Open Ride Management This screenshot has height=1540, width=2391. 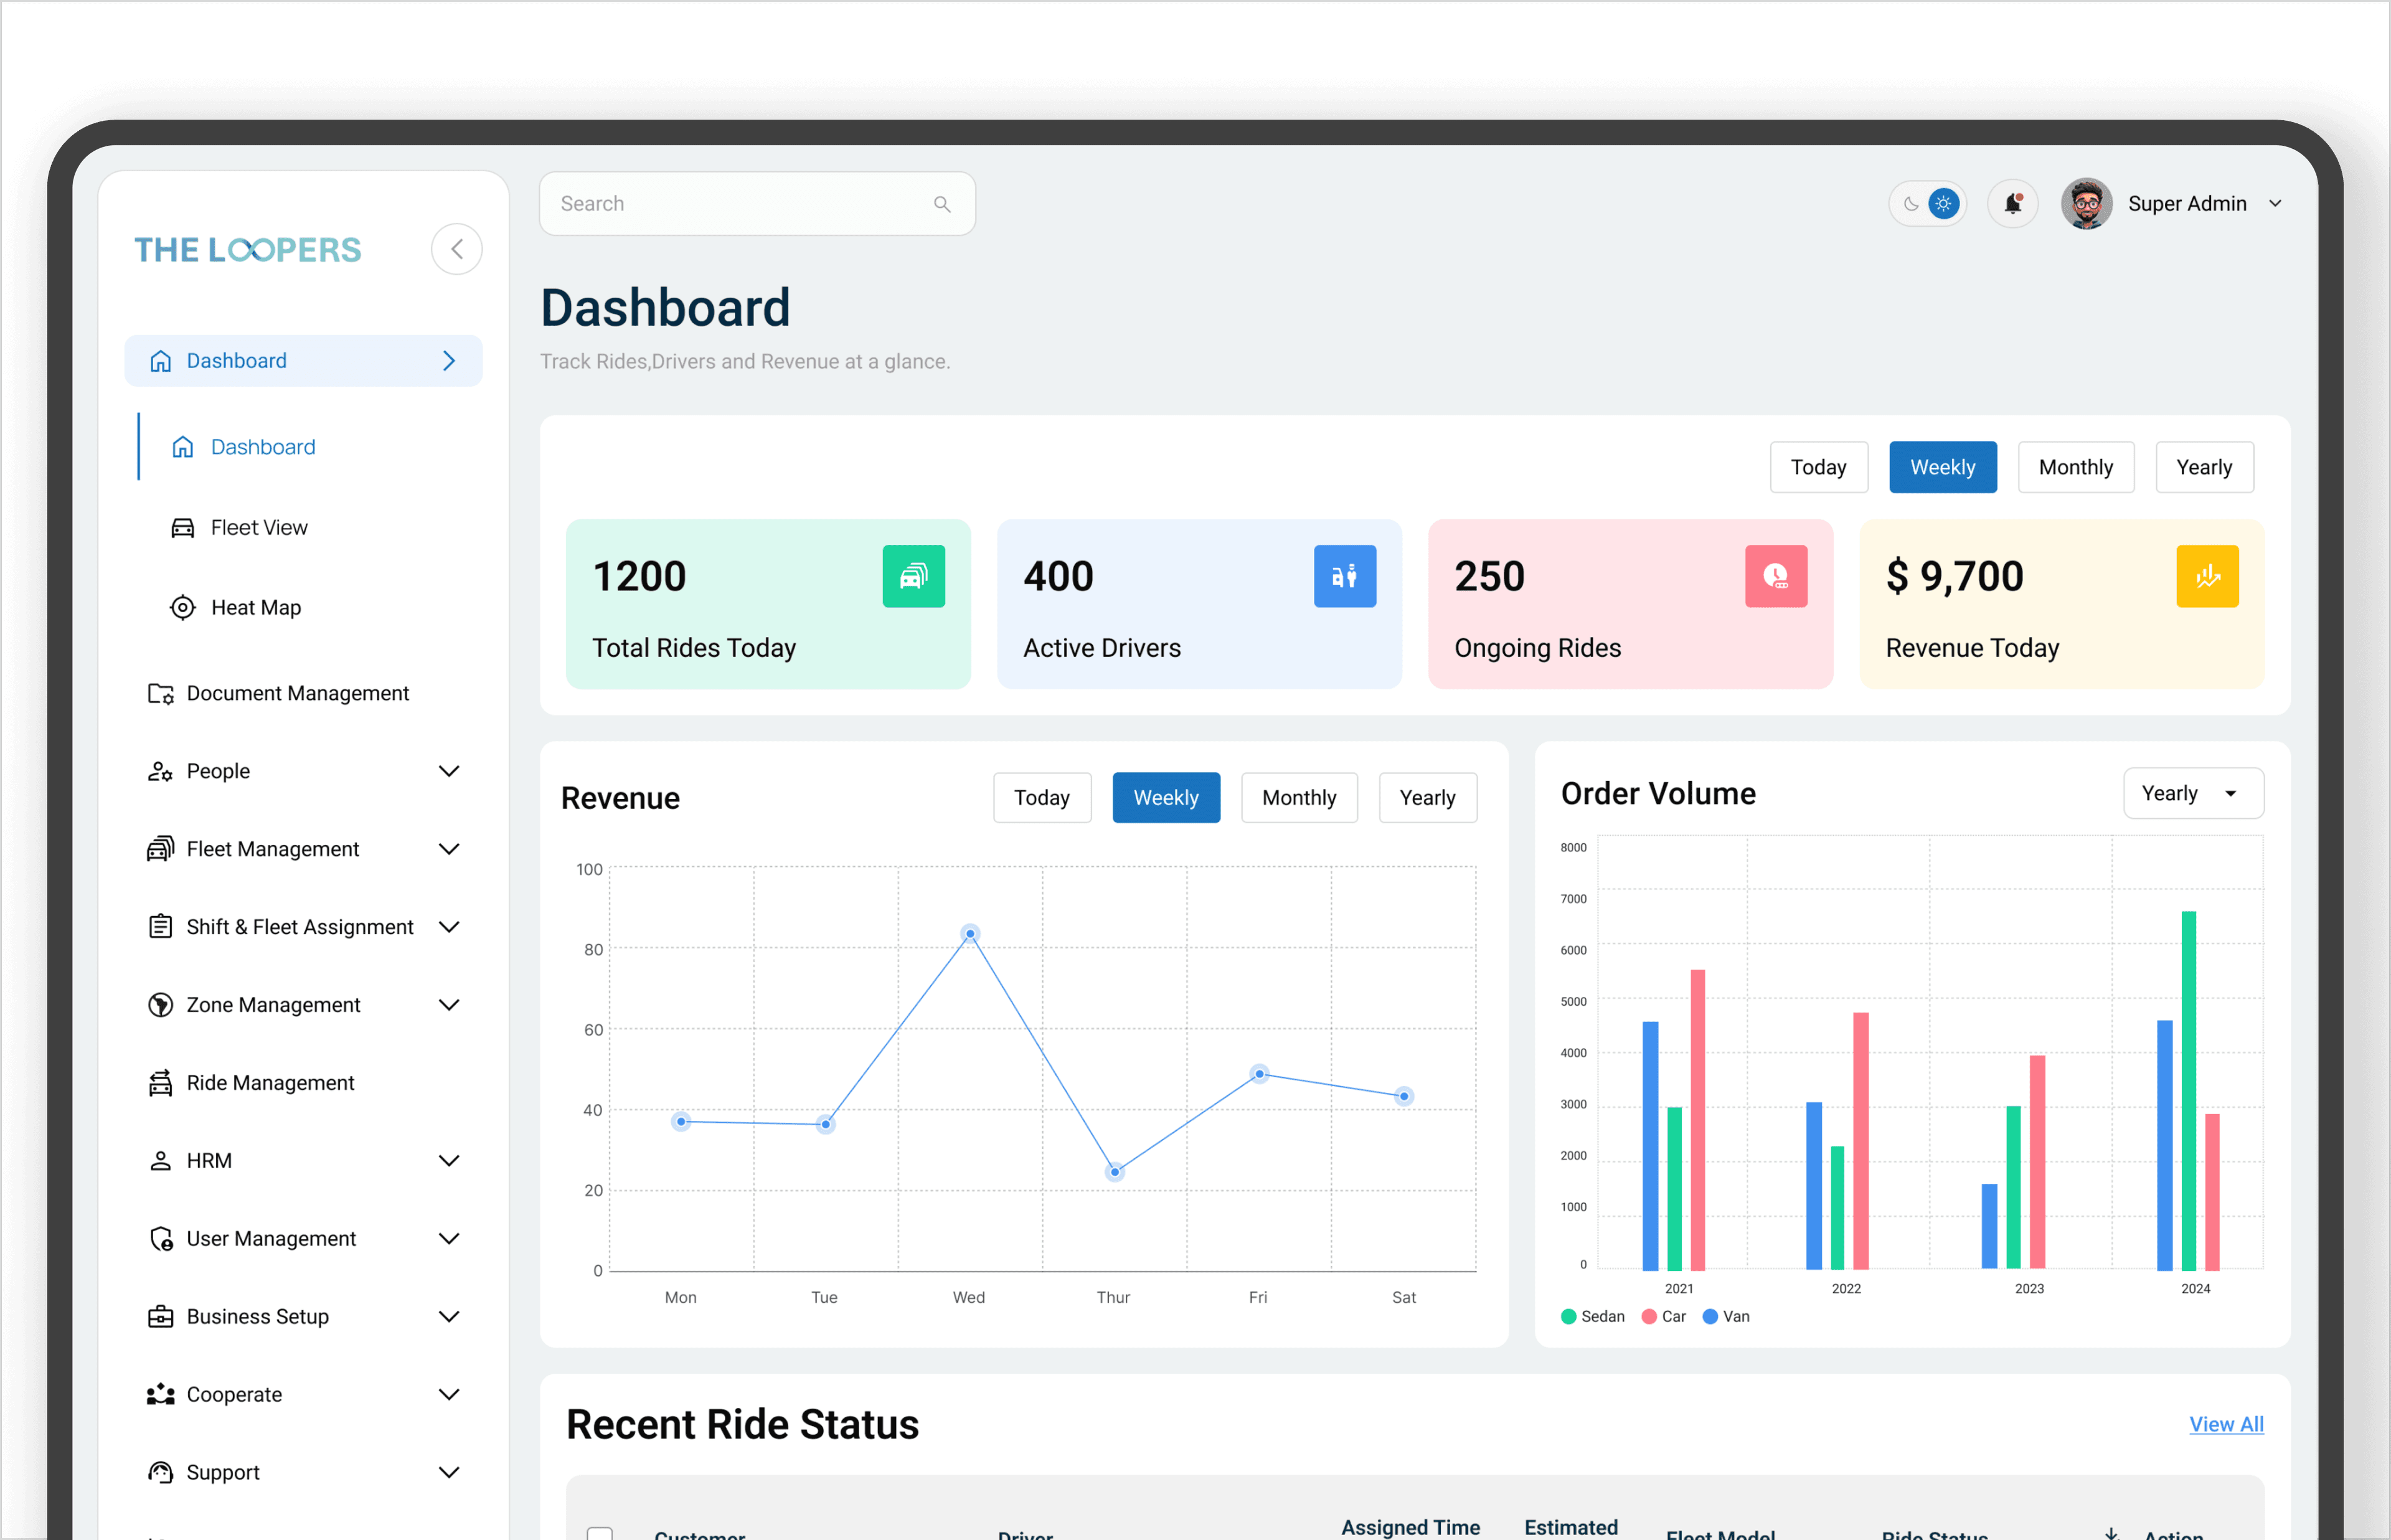click(270, 1082)
